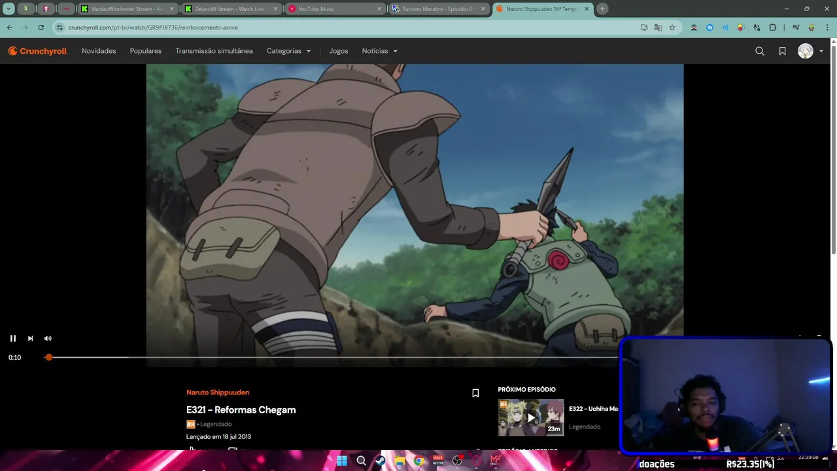Expand the Notícias dropdown
Screen dimensions: 837x471
[380, 51]
